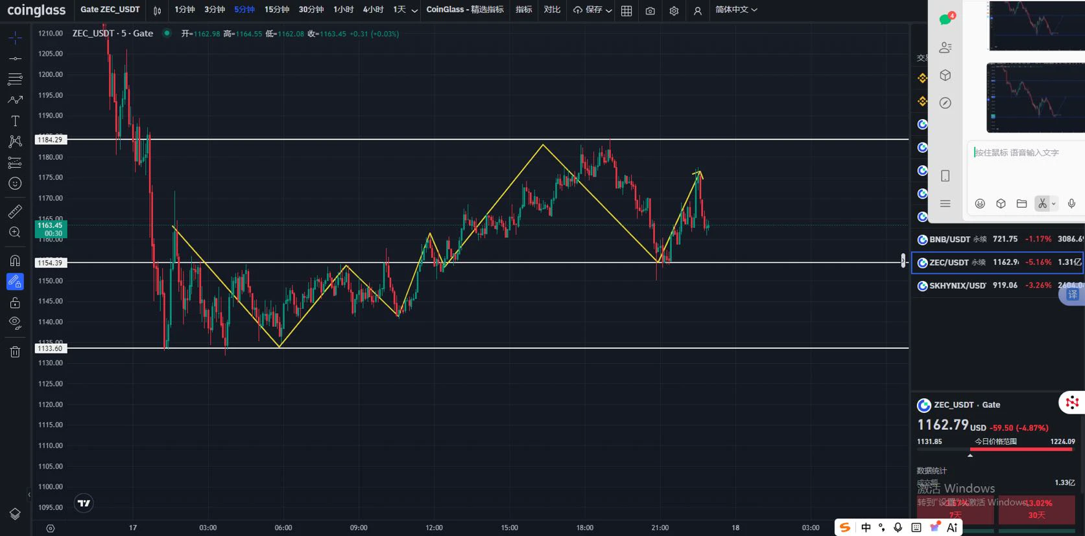Expand the more time intervals dropdown
This screenshot has width=1085, height=536.
click(414, 10)
